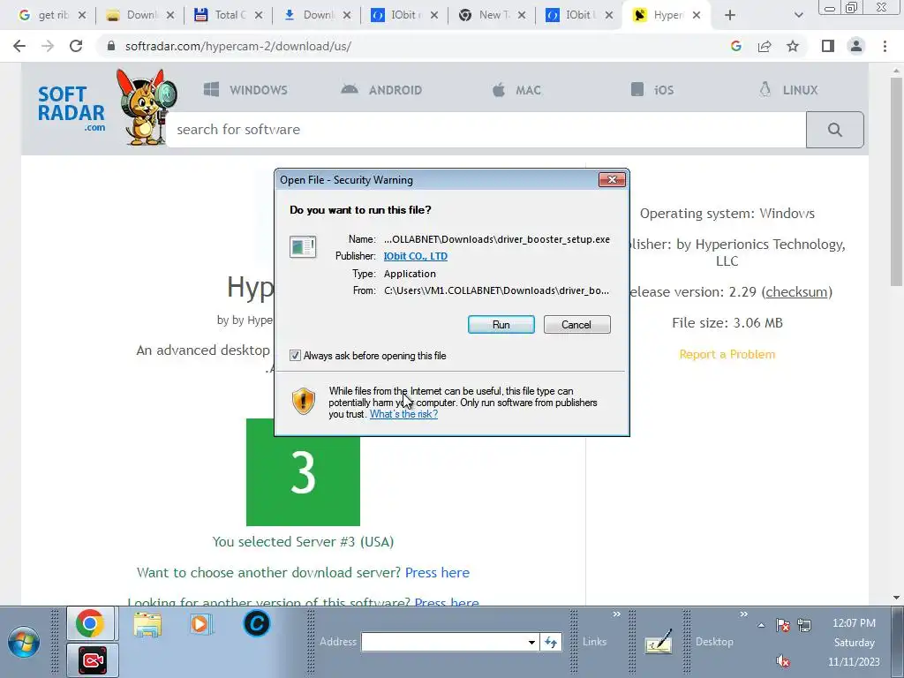Image resolution: width=904 pixels, height=678 pixels.
Task: Open the iOS category
Action: click(x=652, y=90)
